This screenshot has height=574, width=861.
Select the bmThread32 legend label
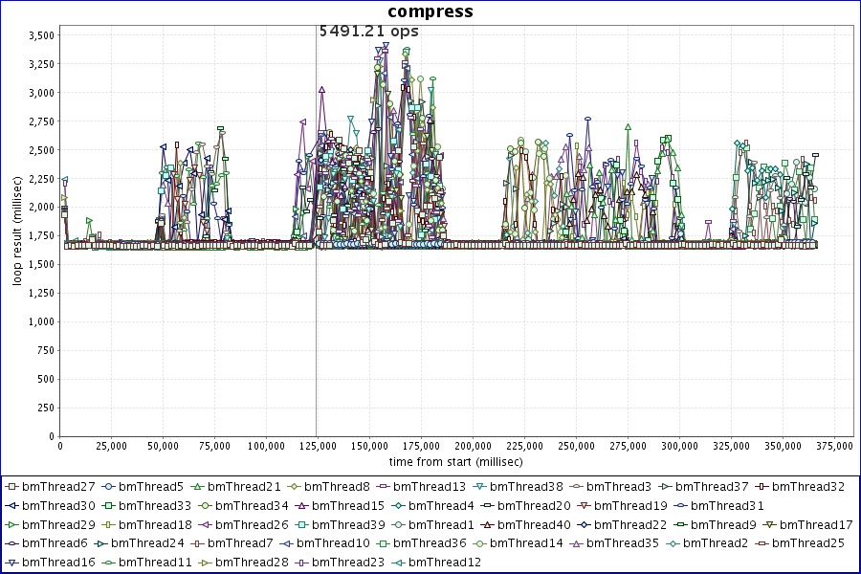(x=808, y=487)
